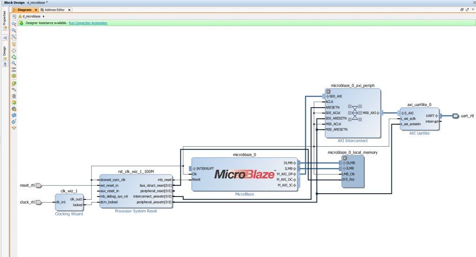Expand UART interface on AXI Uartlite
This screenshot has width=476, height=257.
point(436,115)
